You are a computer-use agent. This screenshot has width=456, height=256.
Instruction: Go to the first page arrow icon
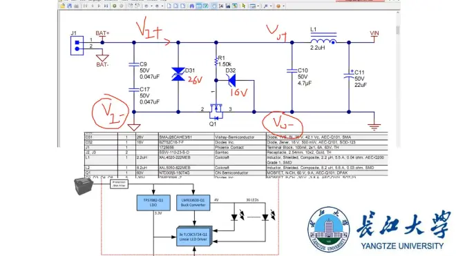85,6
